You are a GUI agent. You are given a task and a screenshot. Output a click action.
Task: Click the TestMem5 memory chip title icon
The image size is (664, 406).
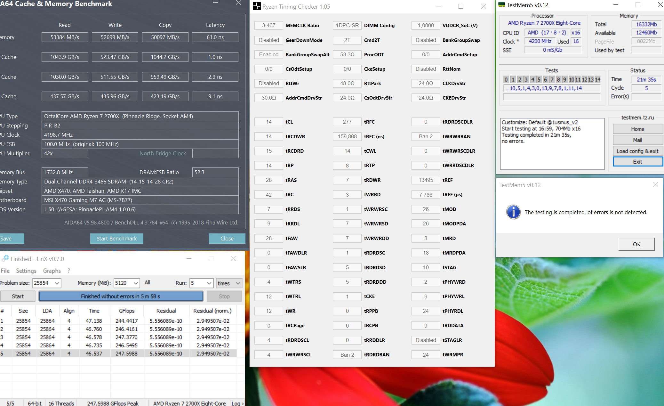tap(501, 5)
